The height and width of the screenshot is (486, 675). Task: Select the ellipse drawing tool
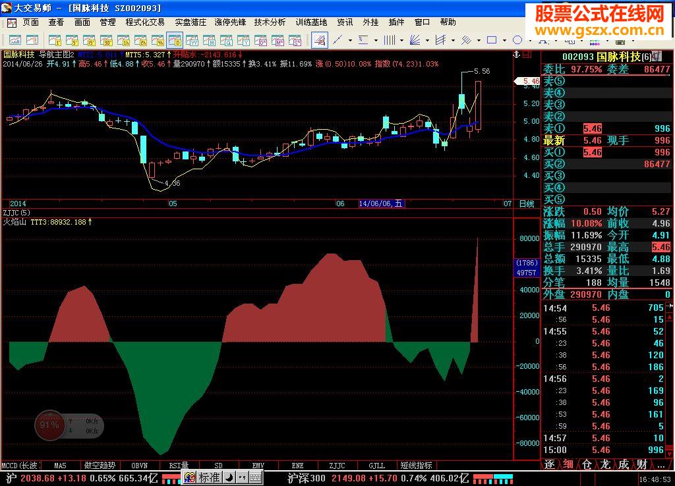517,40
